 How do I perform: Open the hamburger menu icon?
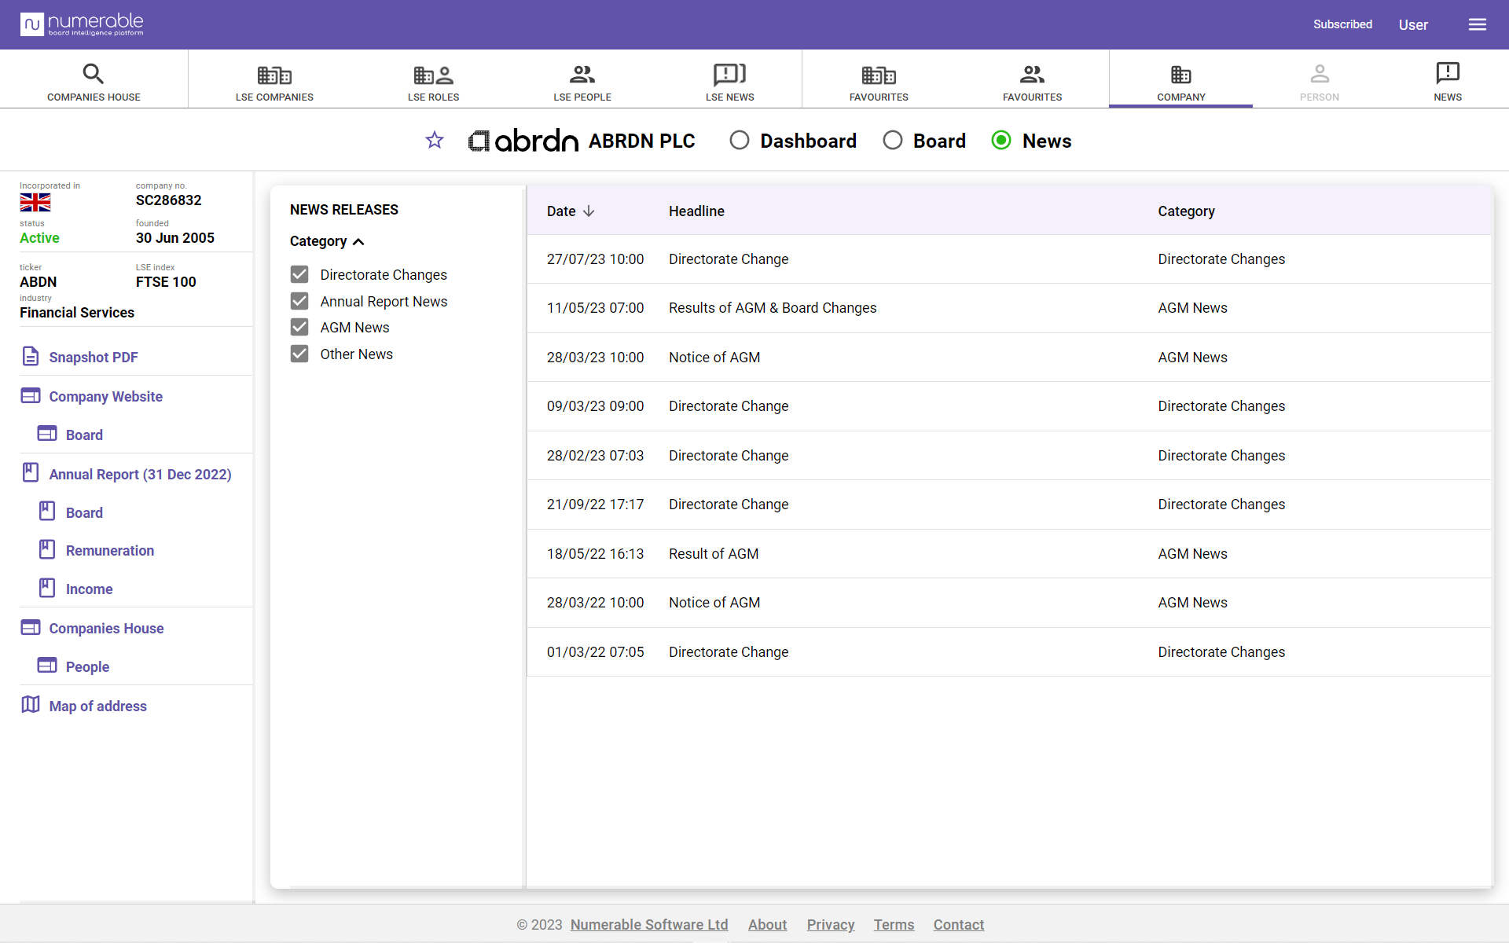[x=1478, y=24]
